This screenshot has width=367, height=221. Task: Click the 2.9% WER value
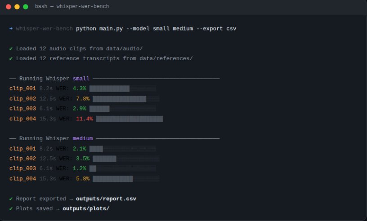(79, 109)
